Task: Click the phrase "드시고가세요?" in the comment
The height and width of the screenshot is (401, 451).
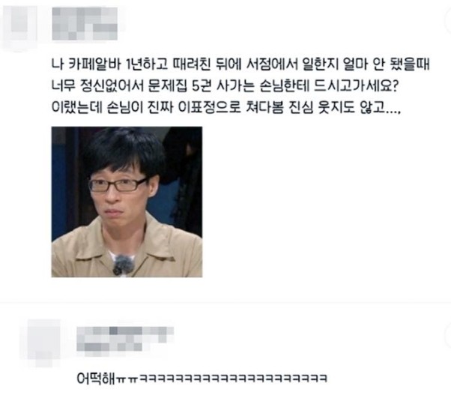Action: 355,86
